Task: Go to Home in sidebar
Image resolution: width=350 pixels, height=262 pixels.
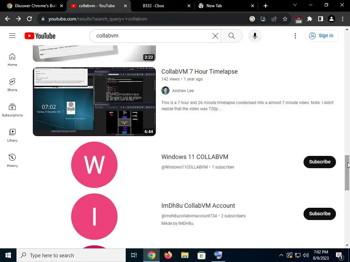Action: coord(12,60)
